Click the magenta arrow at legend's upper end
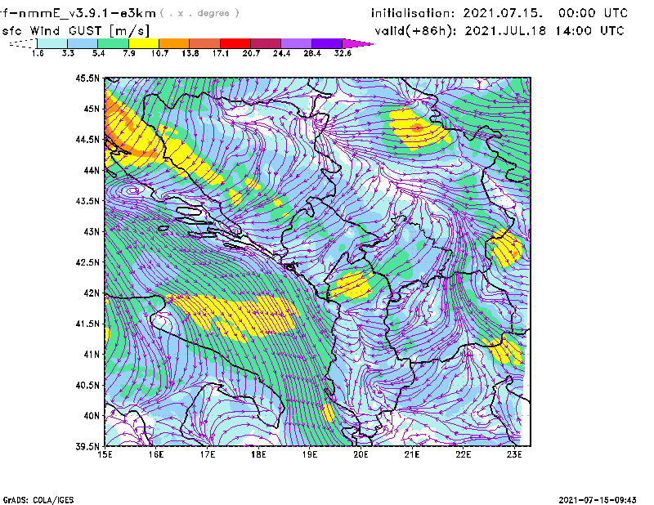Image resolution: width=654 pixels, height=505 pixels. pos(357,43)
